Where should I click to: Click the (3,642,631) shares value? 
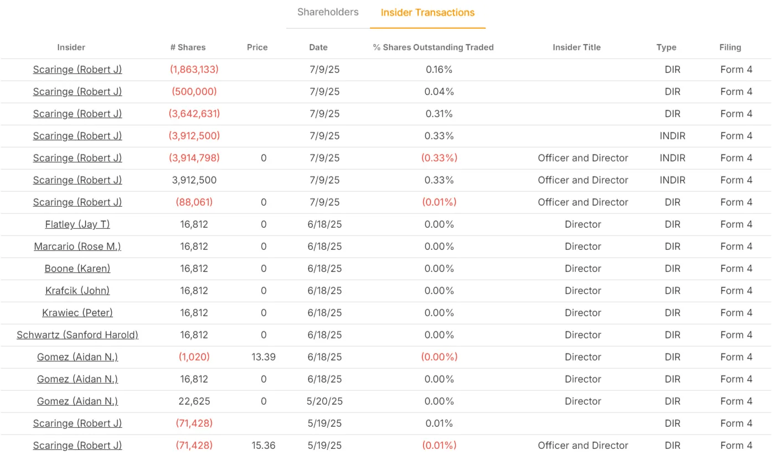(x=194, y=114)
